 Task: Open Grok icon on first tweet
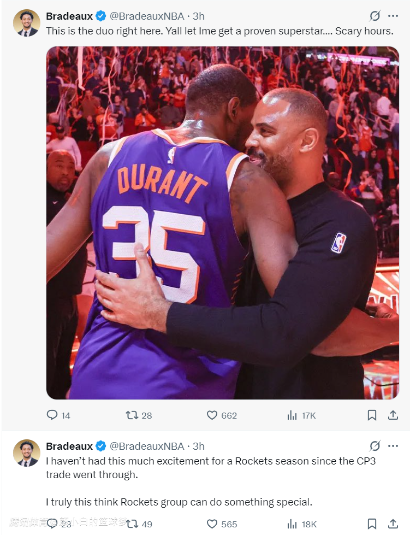coord(375,16)
